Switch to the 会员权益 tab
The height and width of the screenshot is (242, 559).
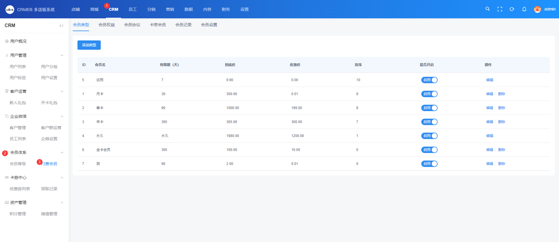pyautogui.click(x=107, y=25)
